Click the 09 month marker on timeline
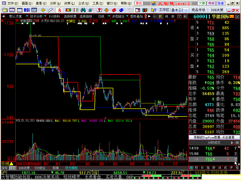 pyautogui.click(x=147, y=164)
